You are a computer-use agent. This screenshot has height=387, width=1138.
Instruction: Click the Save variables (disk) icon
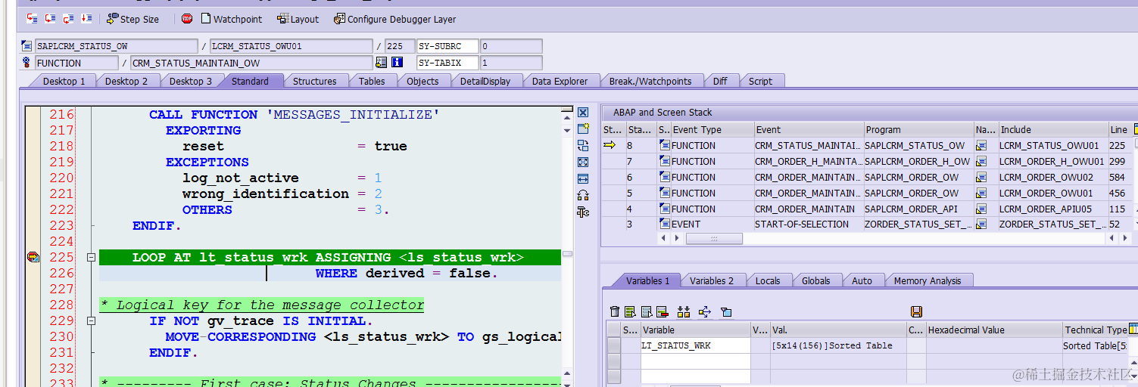(x=916, y=311)
